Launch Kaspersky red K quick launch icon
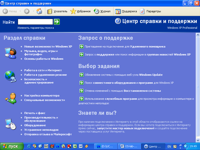200x150 pixels. [x=69, y=146]
